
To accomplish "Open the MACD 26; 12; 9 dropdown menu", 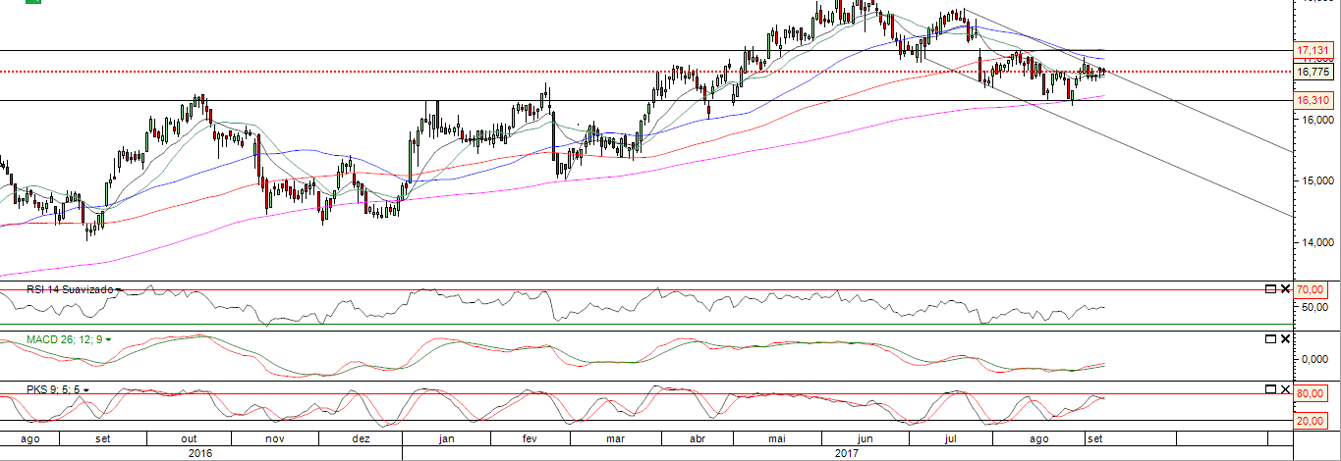I will pyautogui.click(x=108, y=339).
